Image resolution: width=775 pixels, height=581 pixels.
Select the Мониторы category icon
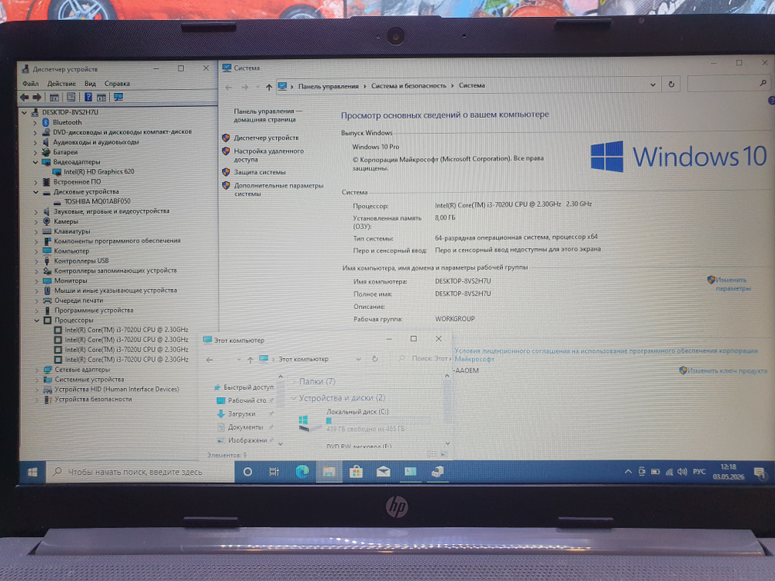pos(47,280)
